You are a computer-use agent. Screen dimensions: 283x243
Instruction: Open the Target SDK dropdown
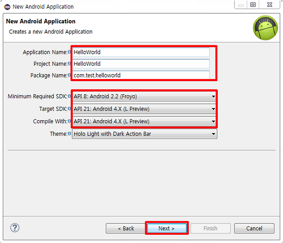(144, 109)
